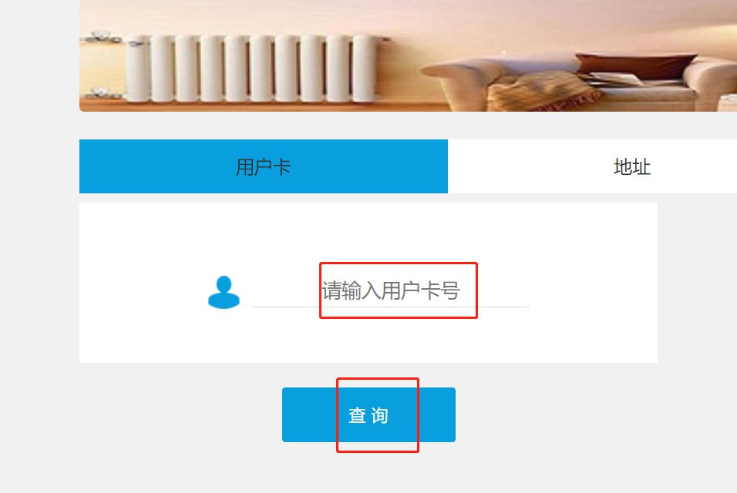
Task: Click the blue 查询 button
Action: [368, 414]
